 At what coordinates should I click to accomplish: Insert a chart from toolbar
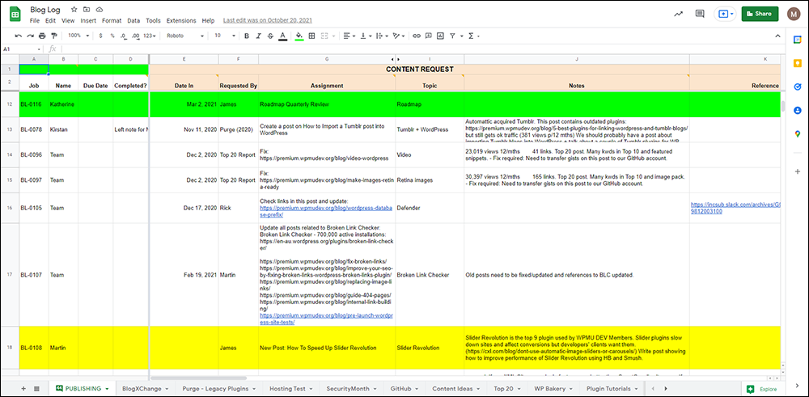(440, 36)
